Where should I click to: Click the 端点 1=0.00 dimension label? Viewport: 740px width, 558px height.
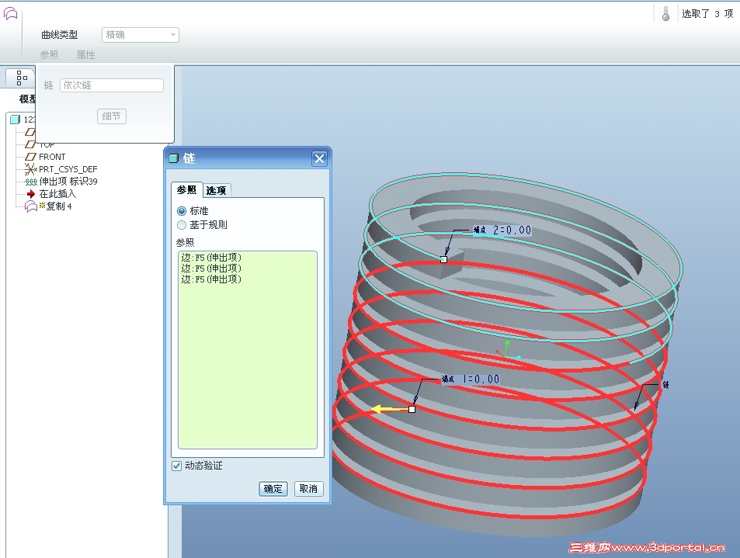pyautogui.click(x=471, y=380)
